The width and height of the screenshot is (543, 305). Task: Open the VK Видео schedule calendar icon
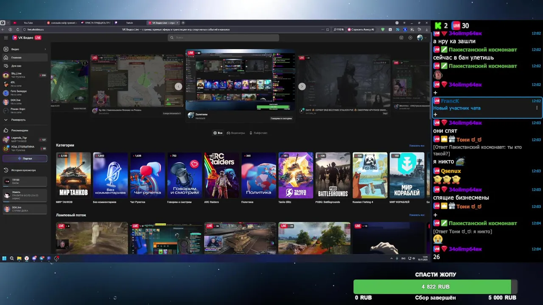[401, 38]
